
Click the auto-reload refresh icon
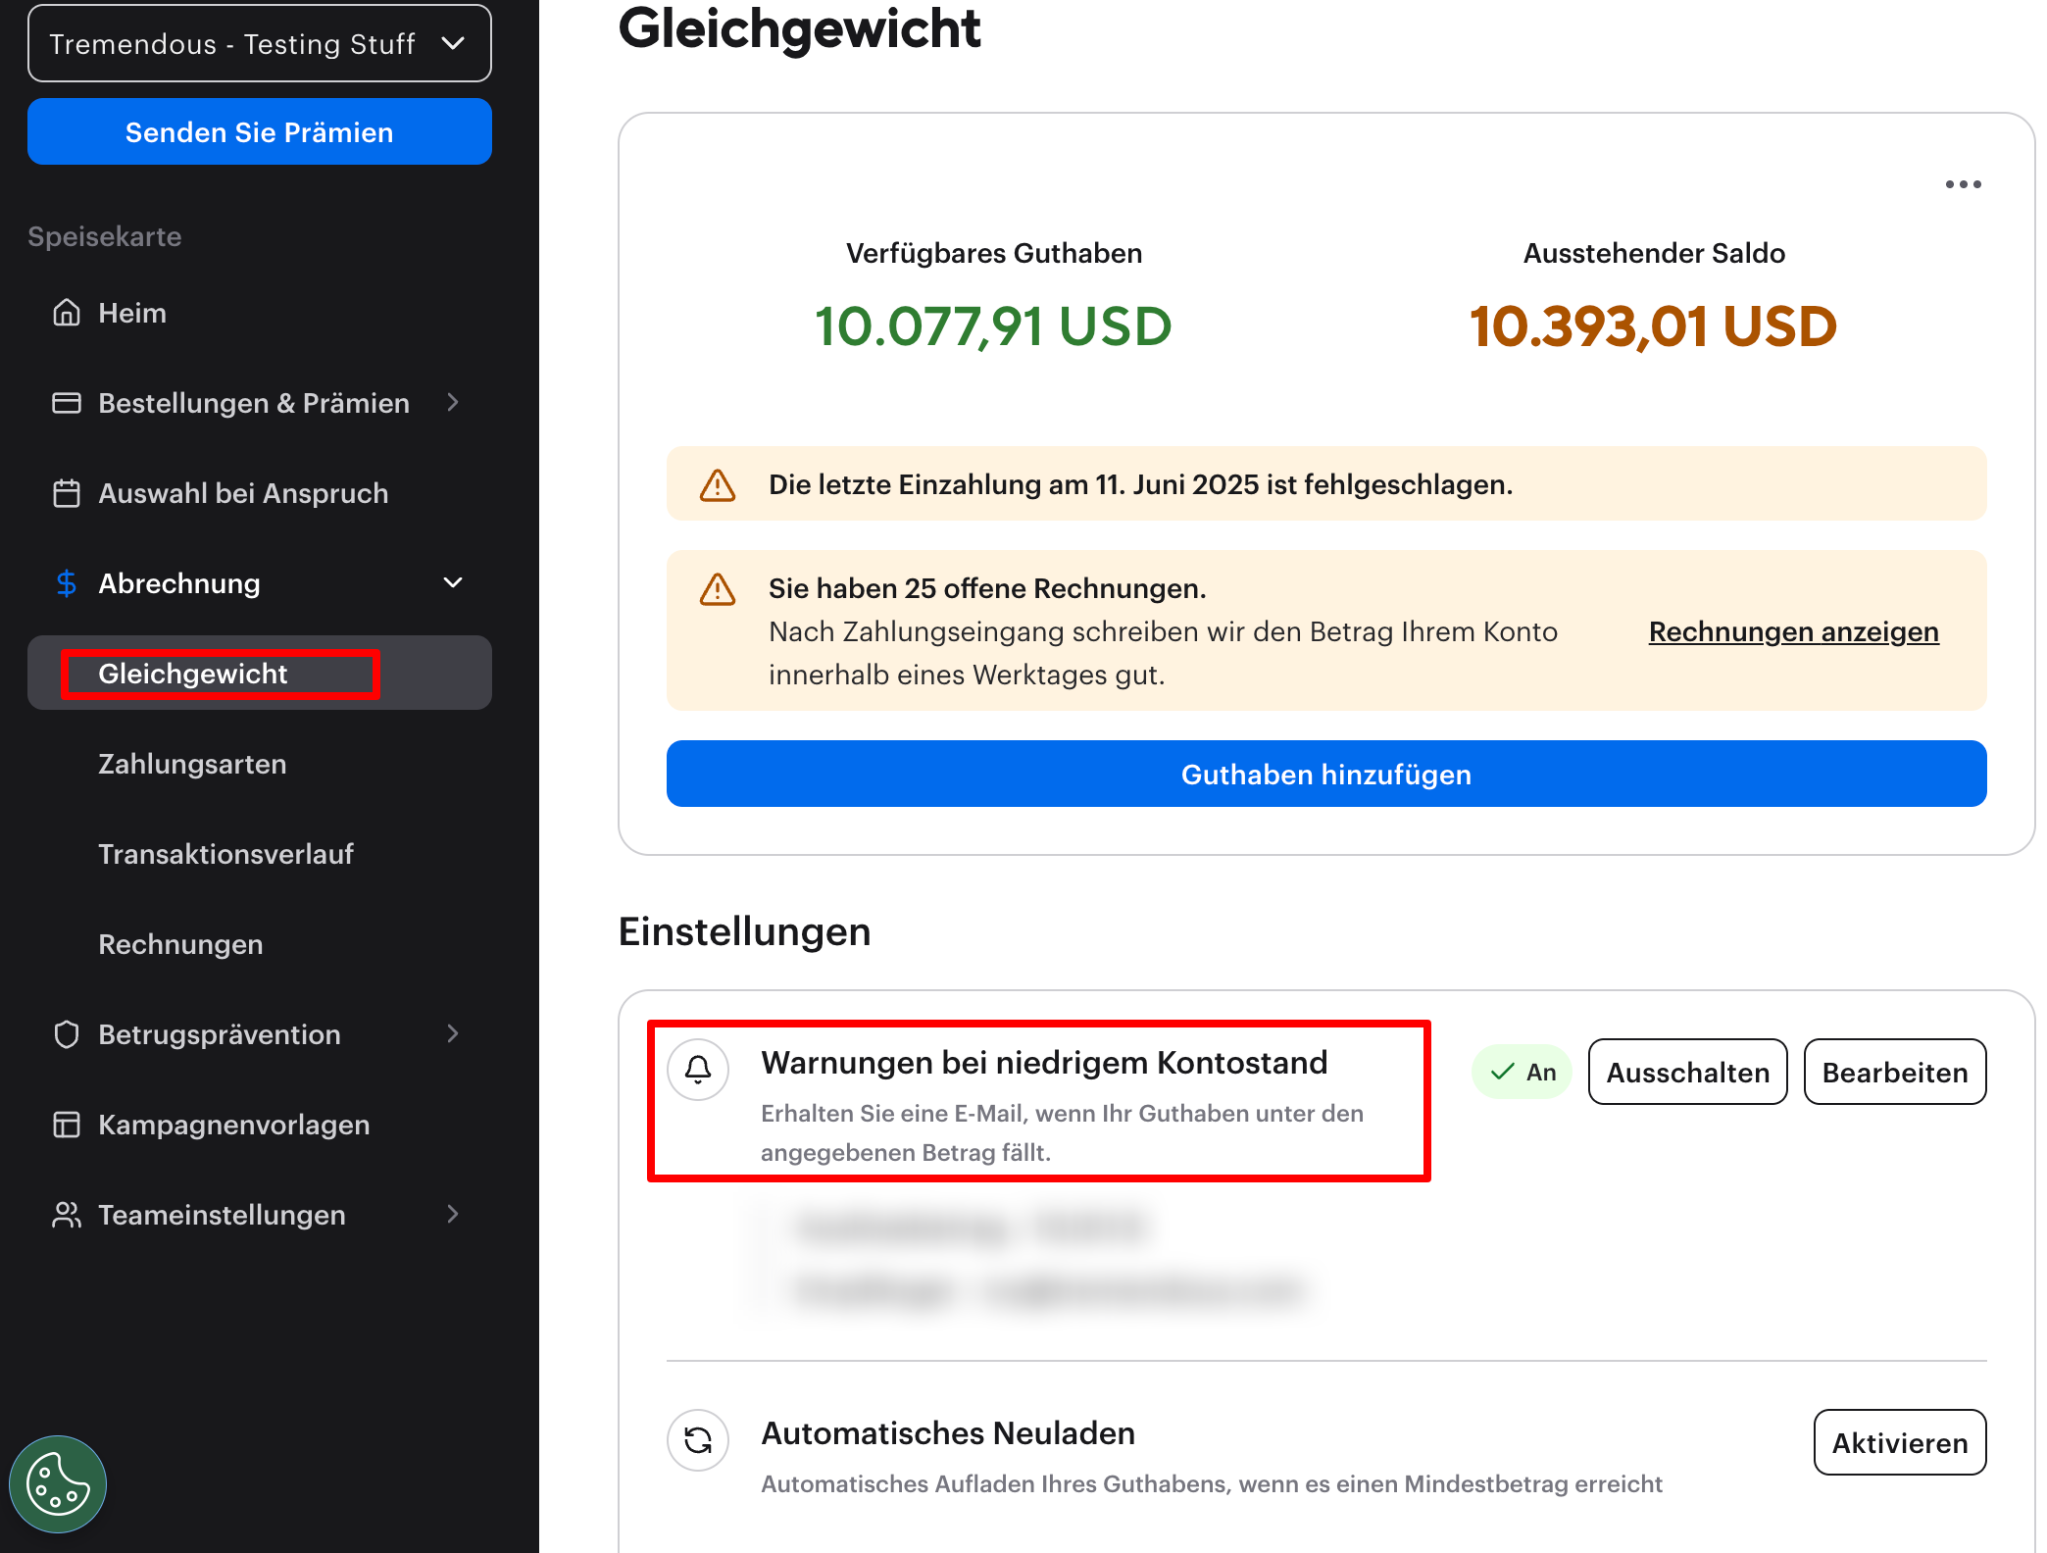(x=698, y=1440)
